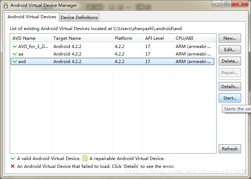This screenshot has height=179, width=251.
Task: Click ARM (armeabi-... in aa row
Action: [193, 54]
